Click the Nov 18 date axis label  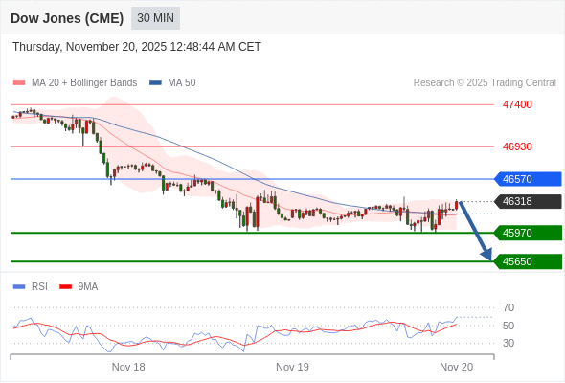click(x=128, y=367)
